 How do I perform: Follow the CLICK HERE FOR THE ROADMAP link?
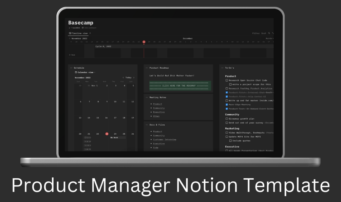pyautogui.click(x=178, y=85)
